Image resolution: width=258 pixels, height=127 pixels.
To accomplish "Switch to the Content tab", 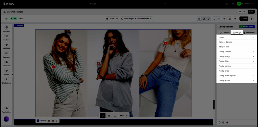I will pos(225,33).
